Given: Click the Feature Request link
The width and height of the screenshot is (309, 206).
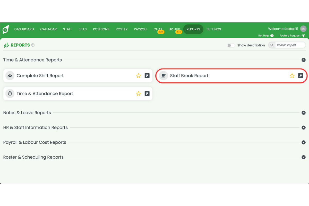Looking at the screenshot, I should point(290,35).
